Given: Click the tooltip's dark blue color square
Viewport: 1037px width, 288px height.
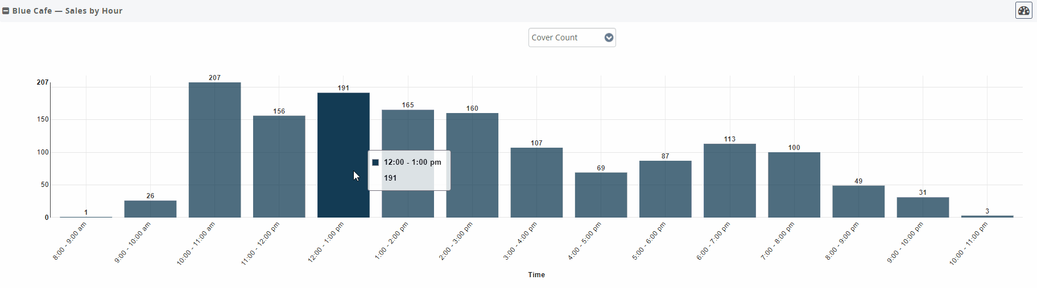Looking at the screenshot, I should coord(375,162).
